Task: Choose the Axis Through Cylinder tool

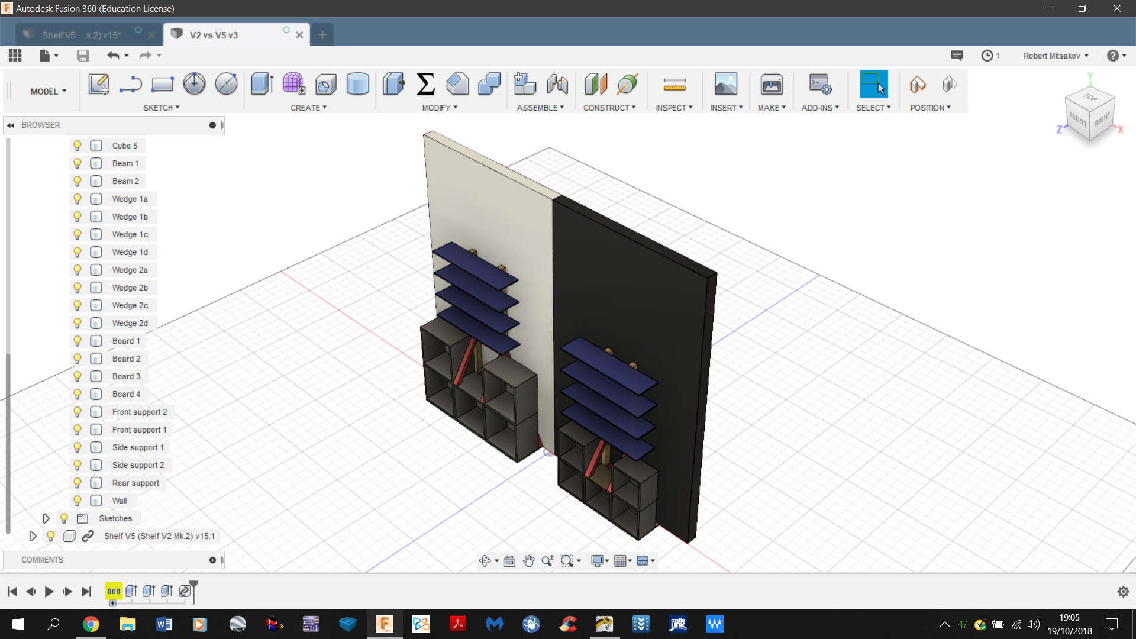Action: (x=628, y=85)
